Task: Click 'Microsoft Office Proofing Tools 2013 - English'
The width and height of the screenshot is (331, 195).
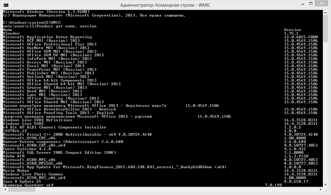Action: [x=58, y=113]
